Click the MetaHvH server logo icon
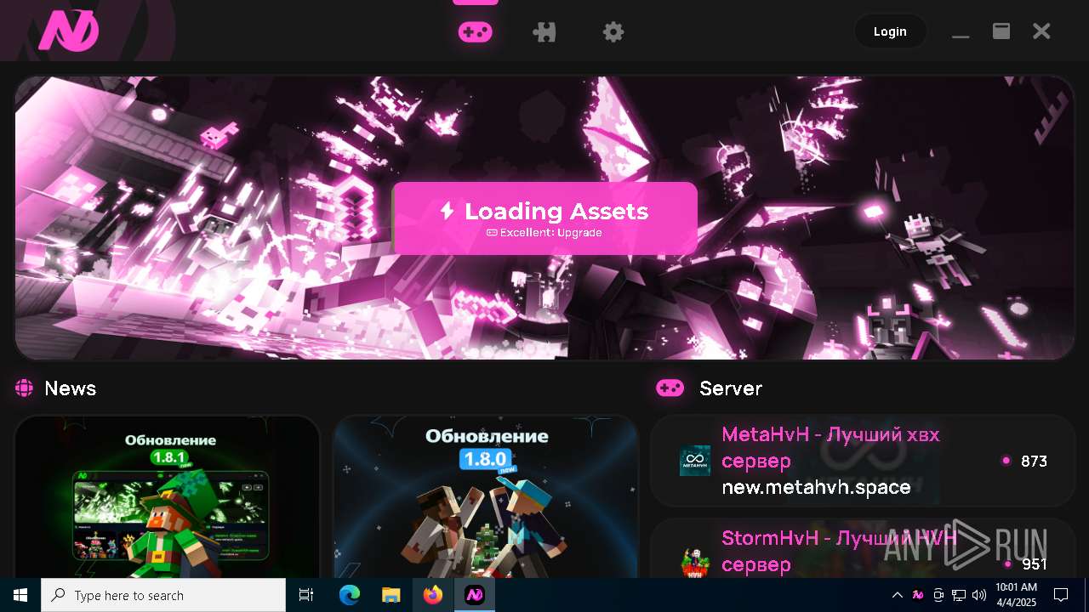This screenshot has width=1089, height=612. pyautogui.click(x=695, y=461)
